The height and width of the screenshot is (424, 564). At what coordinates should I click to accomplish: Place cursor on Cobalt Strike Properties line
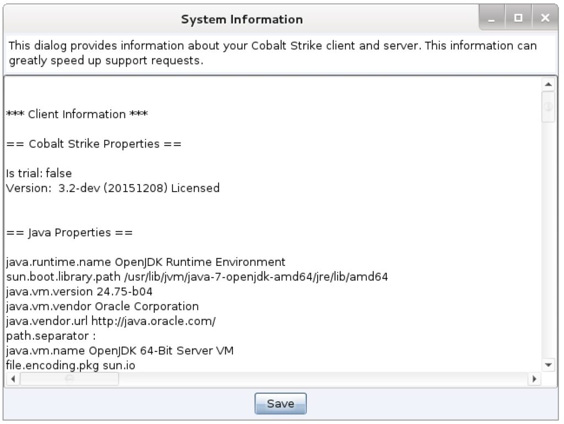(x=94, y=144)
